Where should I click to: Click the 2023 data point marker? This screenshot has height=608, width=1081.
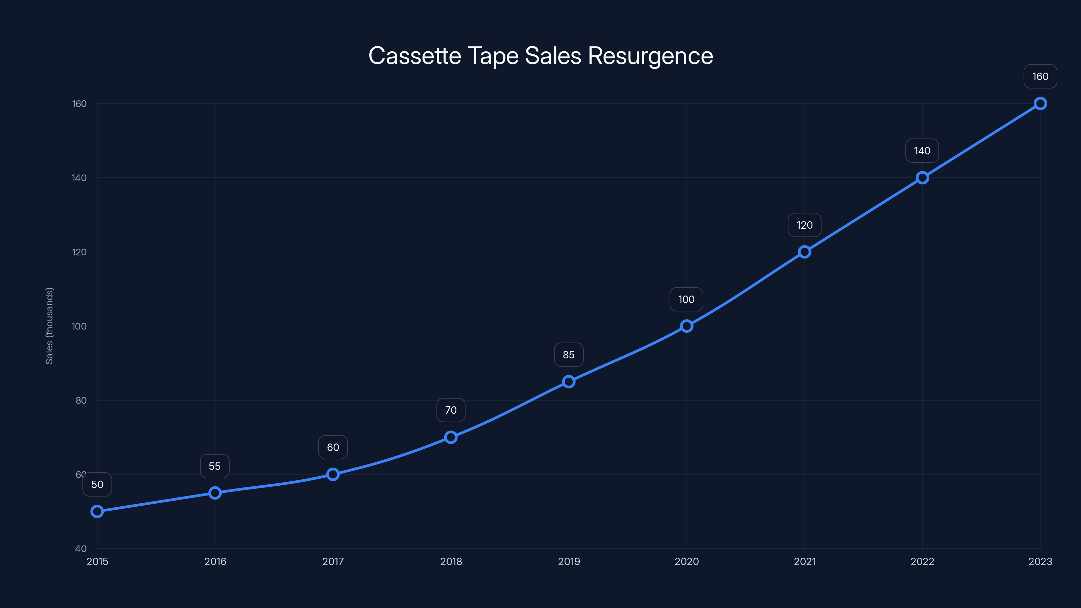point(1040,103)
